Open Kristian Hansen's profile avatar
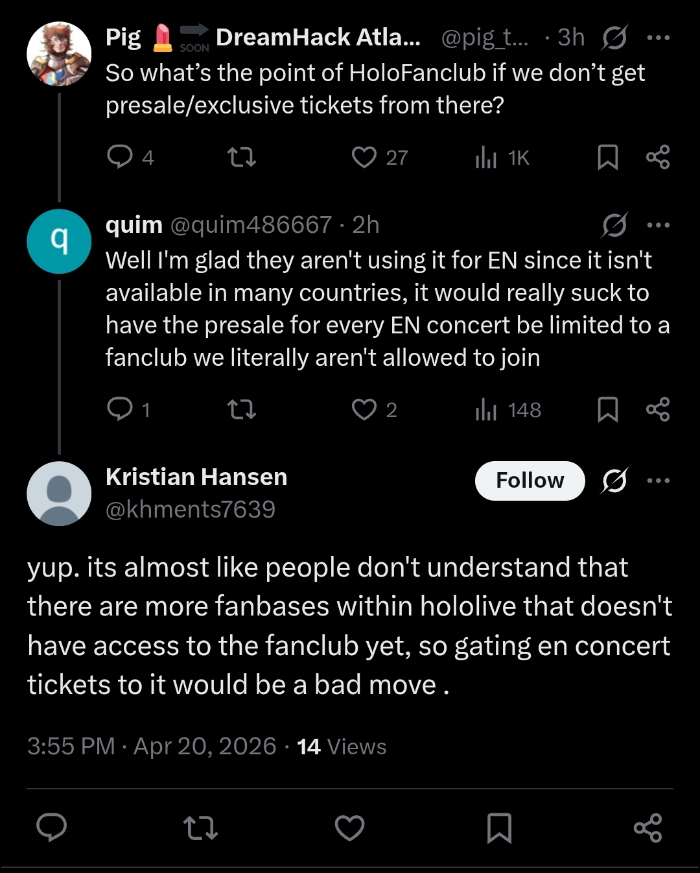The height and width of the screenshot is (873, 700). [x=59, y=494]
